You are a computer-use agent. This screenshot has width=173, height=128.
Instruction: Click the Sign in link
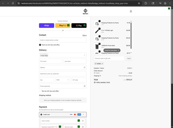click(x=85, y=35)
